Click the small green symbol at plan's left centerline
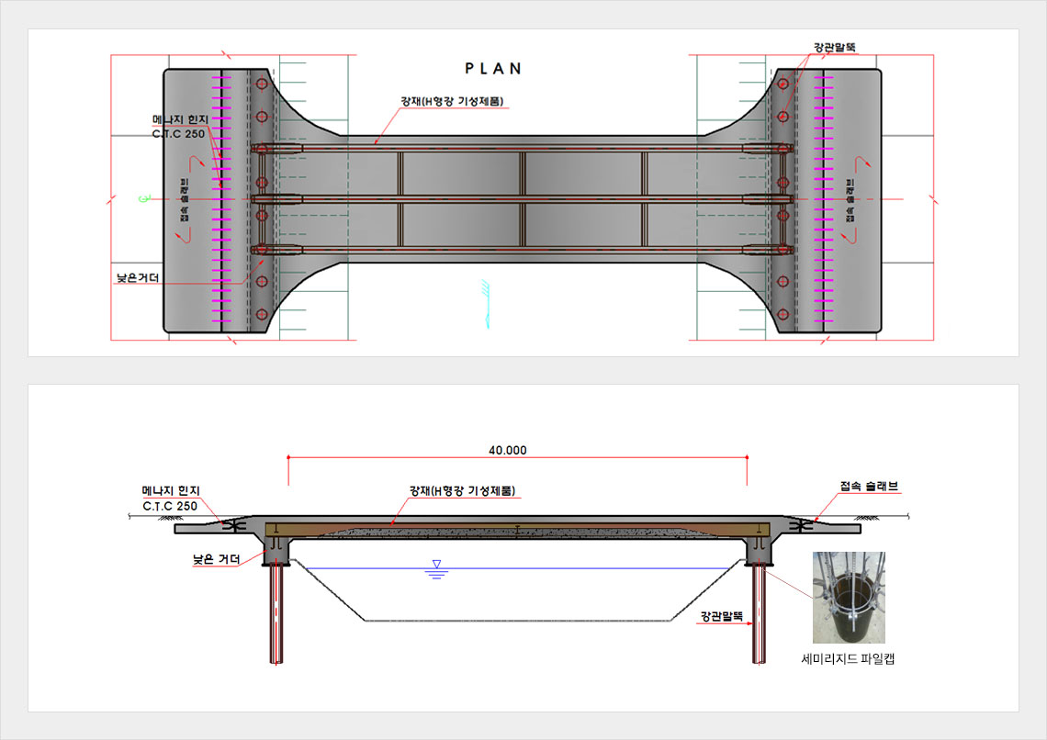1047x740 pixels. [x=141, y=198]
